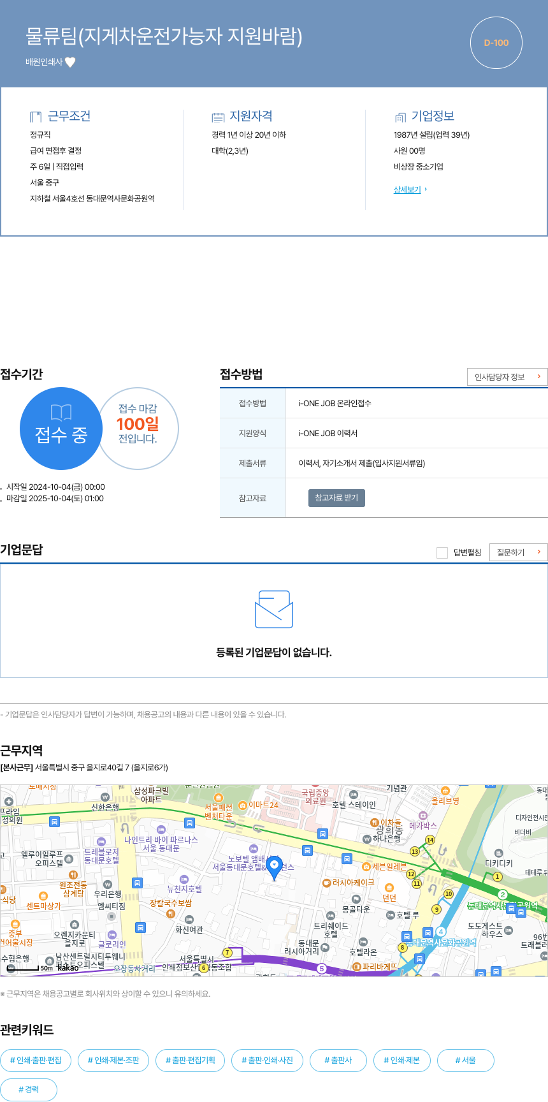Click subway line 2 circle marker on map
Screen dimensions: 548x1102
(x=502, y=895)
